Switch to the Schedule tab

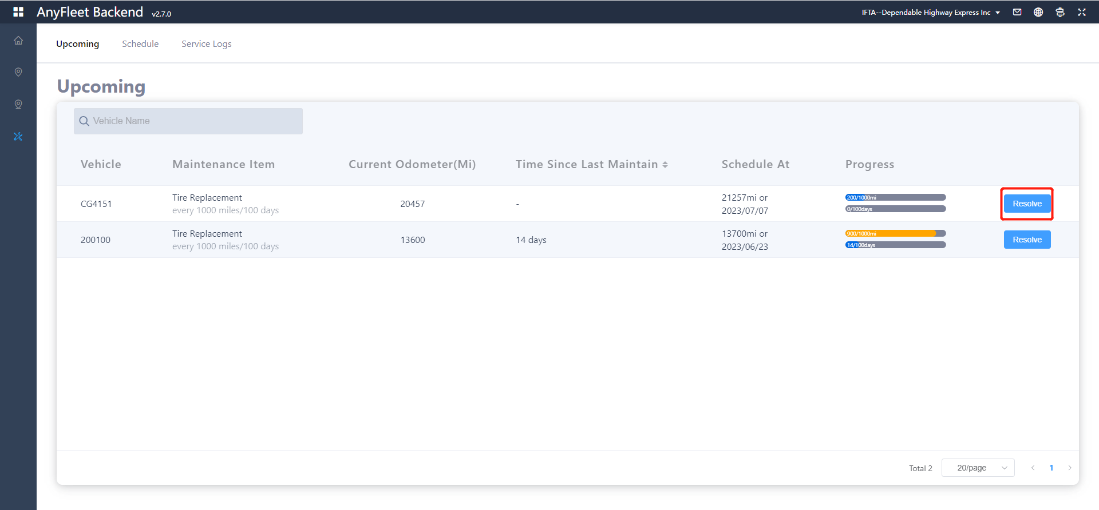click(x=140, y=44)
